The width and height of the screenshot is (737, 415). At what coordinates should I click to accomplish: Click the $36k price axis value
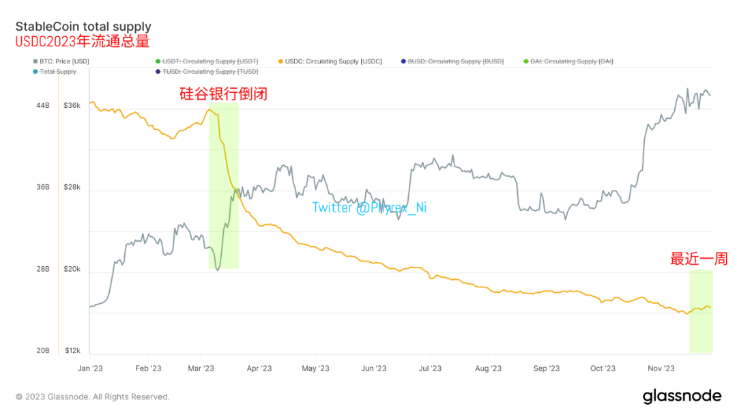[x=72, y=105]
